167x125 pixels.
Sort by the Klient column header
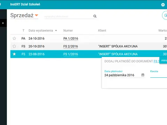pos(102,31)
